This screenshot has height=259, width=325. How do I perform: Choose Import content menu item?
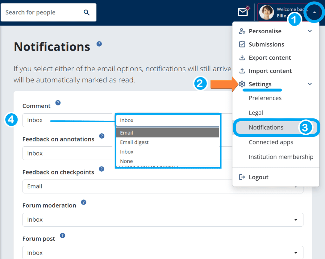276,71
